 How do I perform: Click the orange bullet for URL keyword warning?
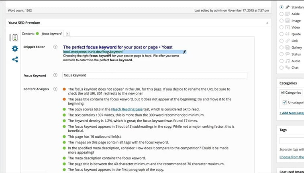(x=64, y=89)
